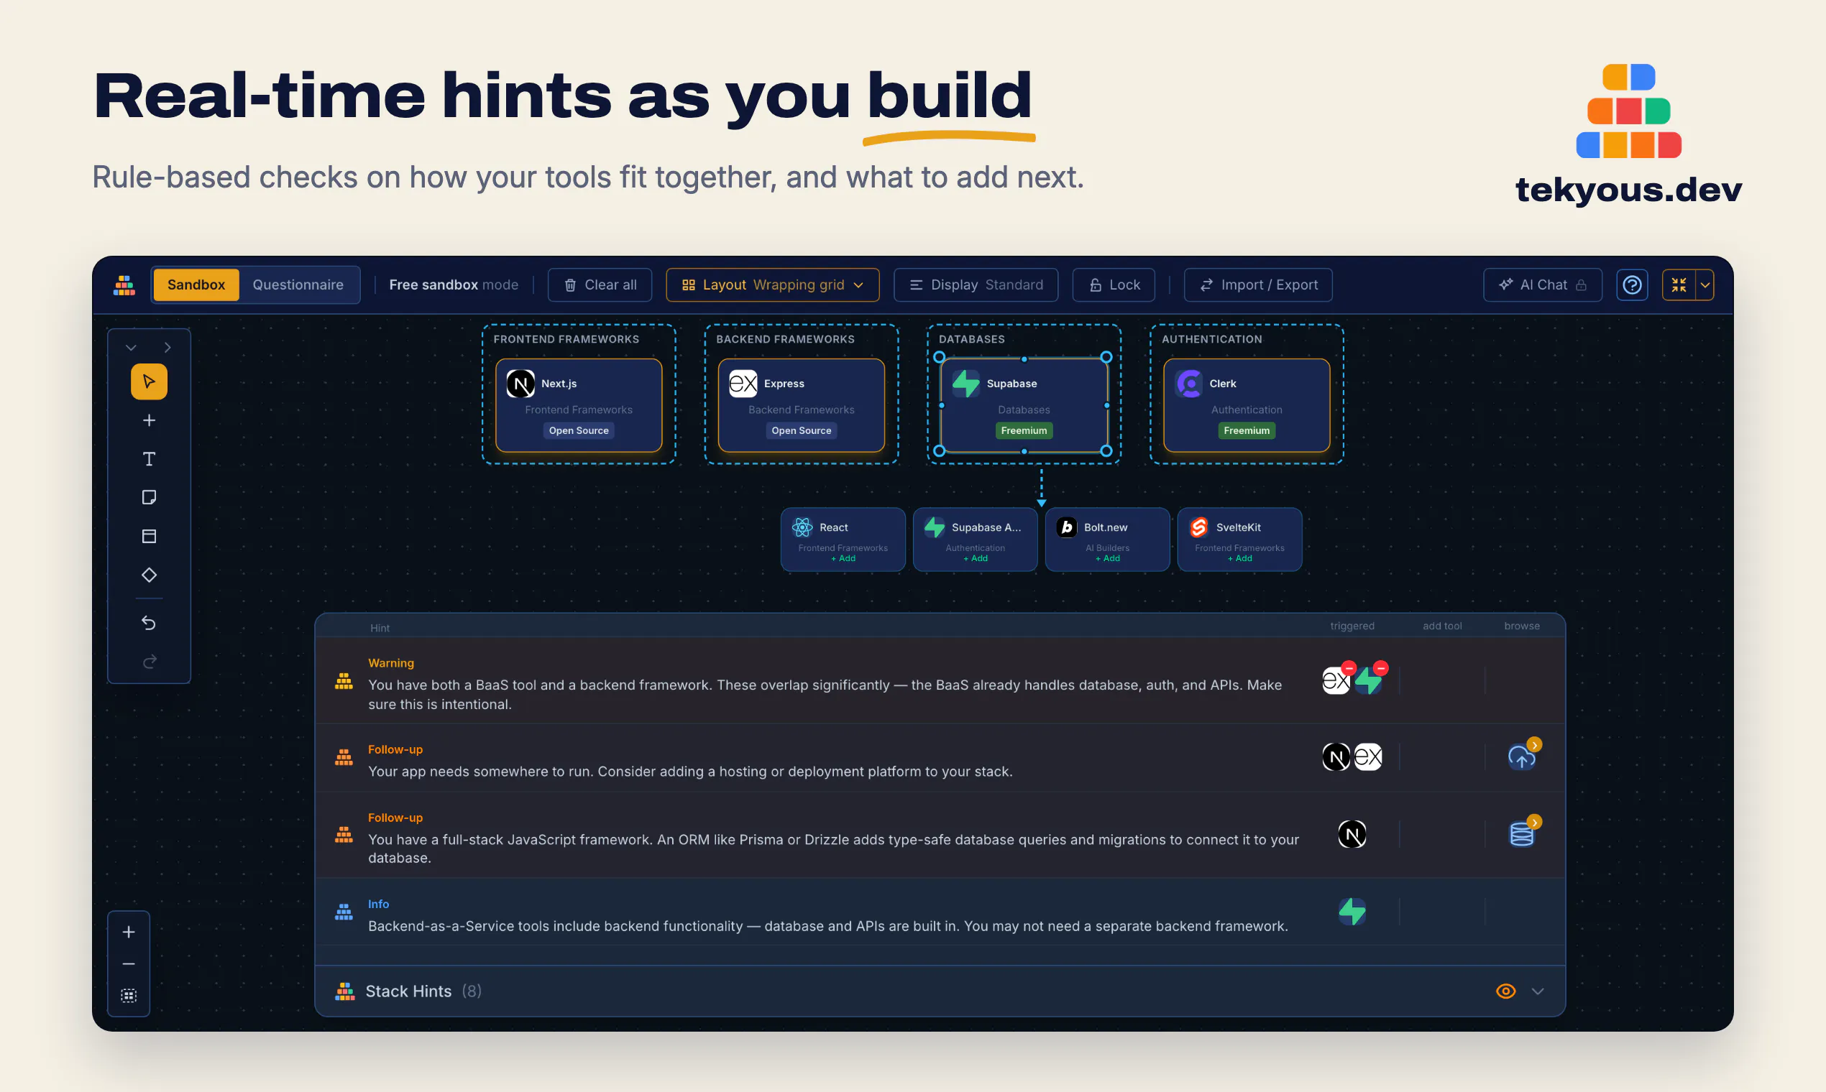Collapse the Stack Hints panel chevron
The width and height of the screenshot is (1826, 1092).
click(x=1538, y=991)
